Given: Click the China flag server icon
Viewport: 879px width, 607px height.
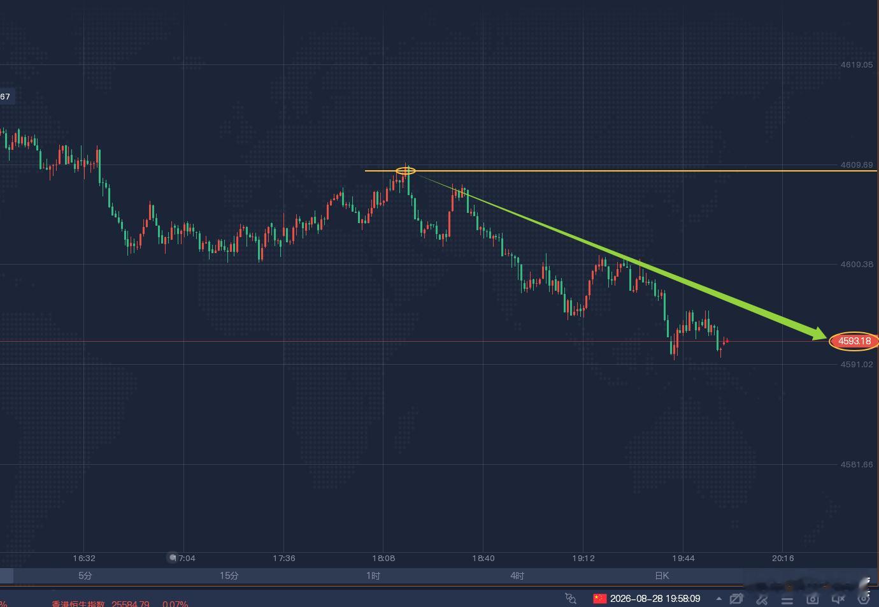Looking at the screenshot, I should 600,599.
